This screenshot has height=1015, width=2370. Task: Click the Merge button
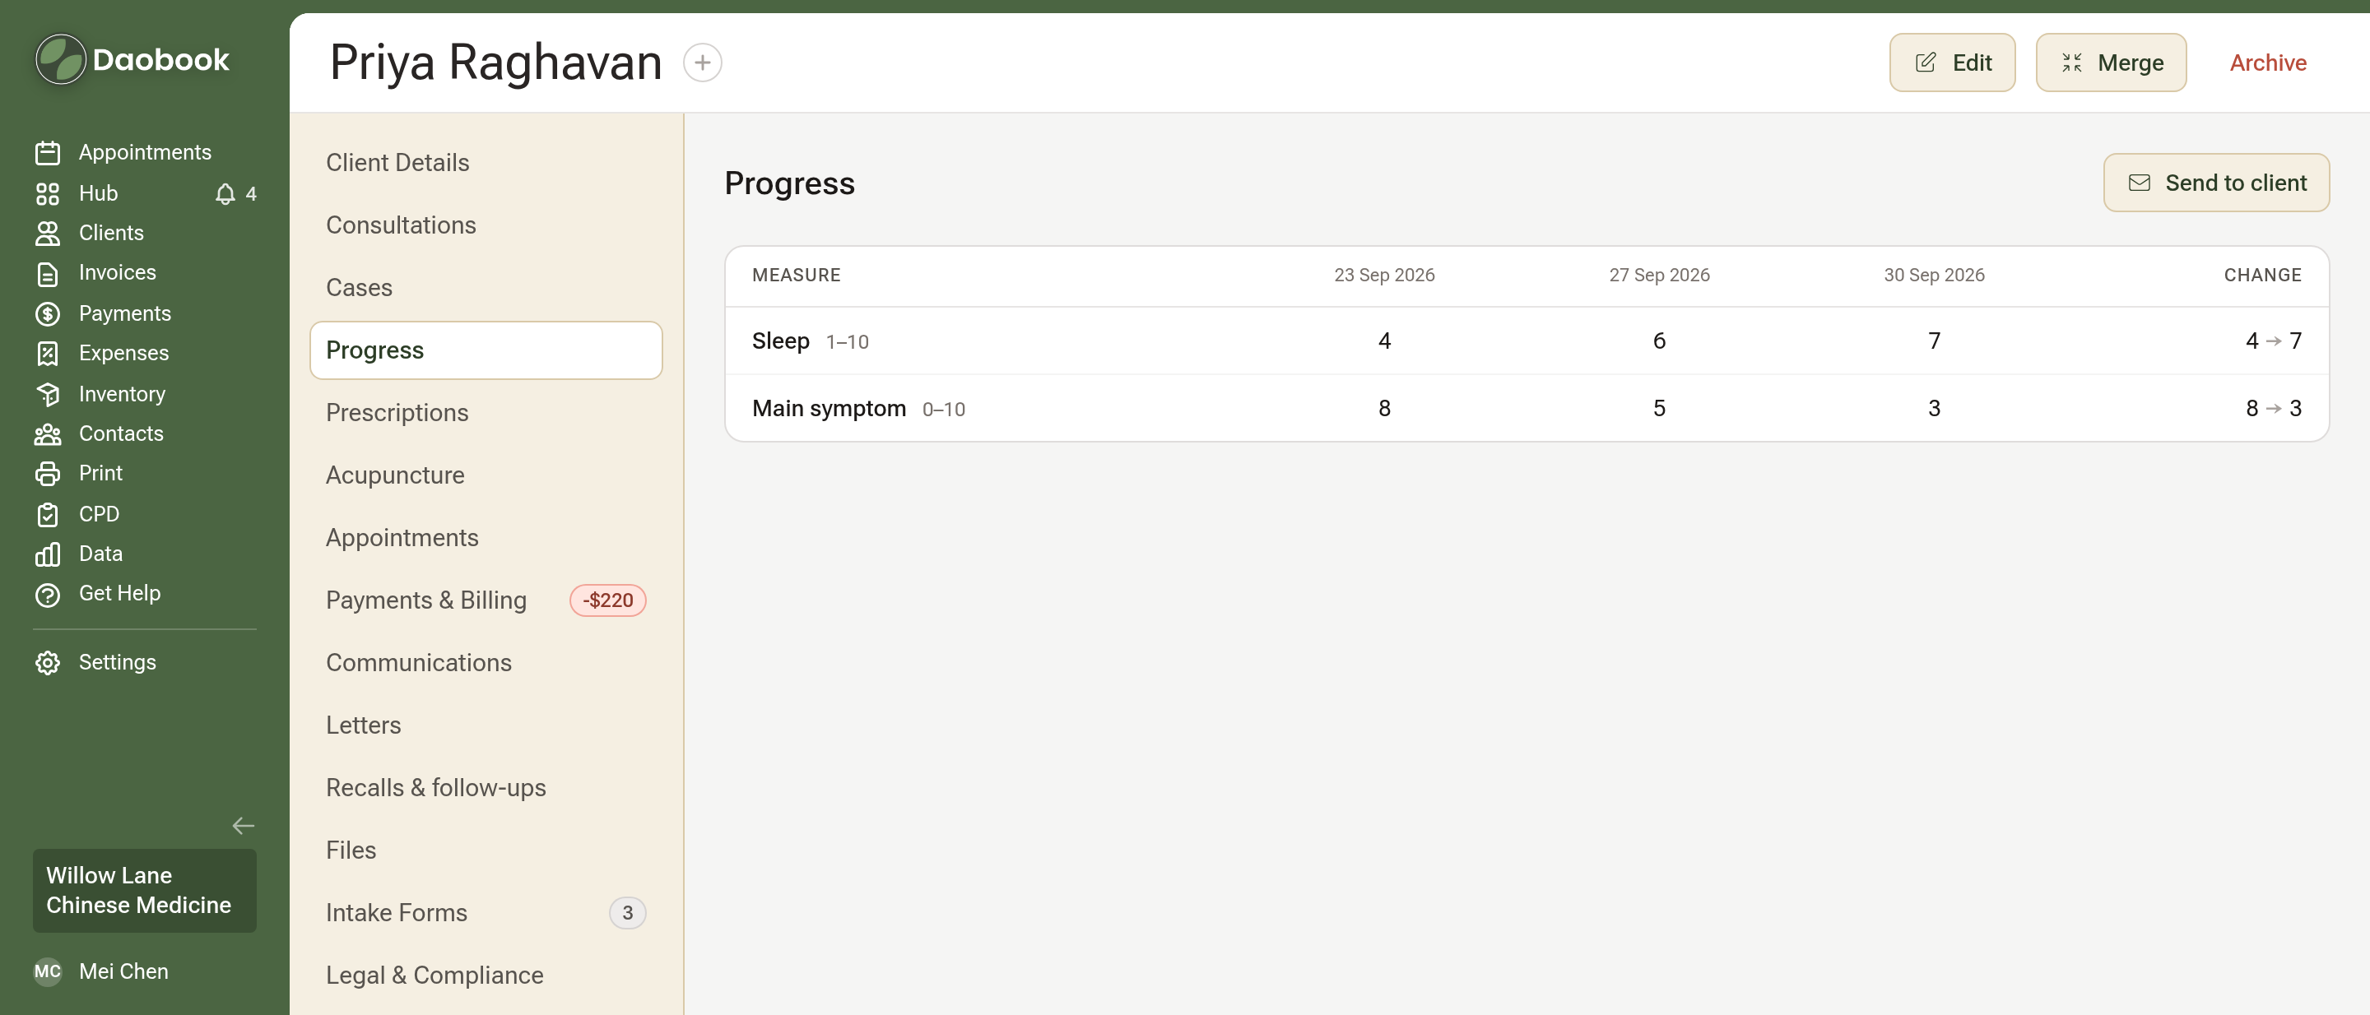[2111, 63]
